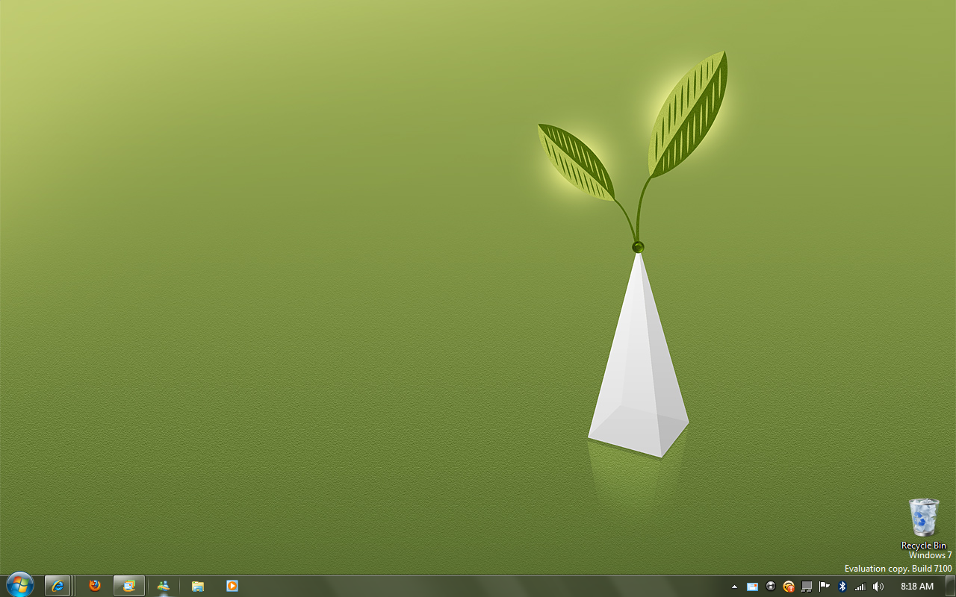This screenshot has width=956, height=597.
Task: Click the 8:18 AM clock
Action: (916, 587)
